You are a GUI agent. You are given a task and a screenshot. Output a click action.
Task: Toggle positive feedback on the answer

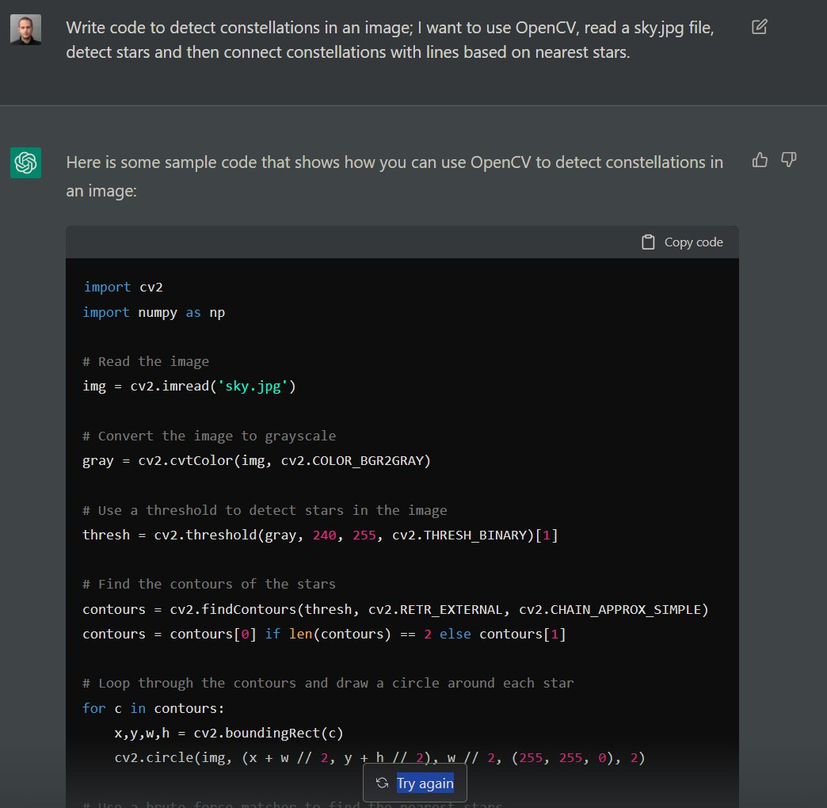click(x=760, y=159)
